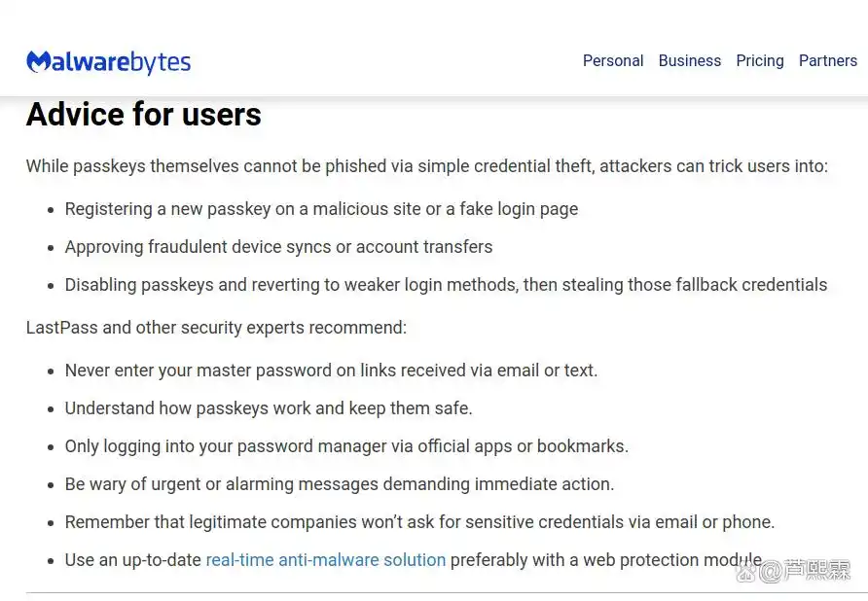
Task: Click the Malwarebytes logo
Action: (108, 62)
